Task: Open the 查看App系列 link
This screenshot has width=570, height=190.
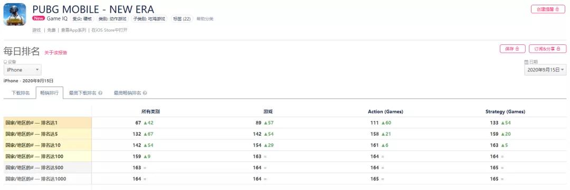Action: click(74, 30)
